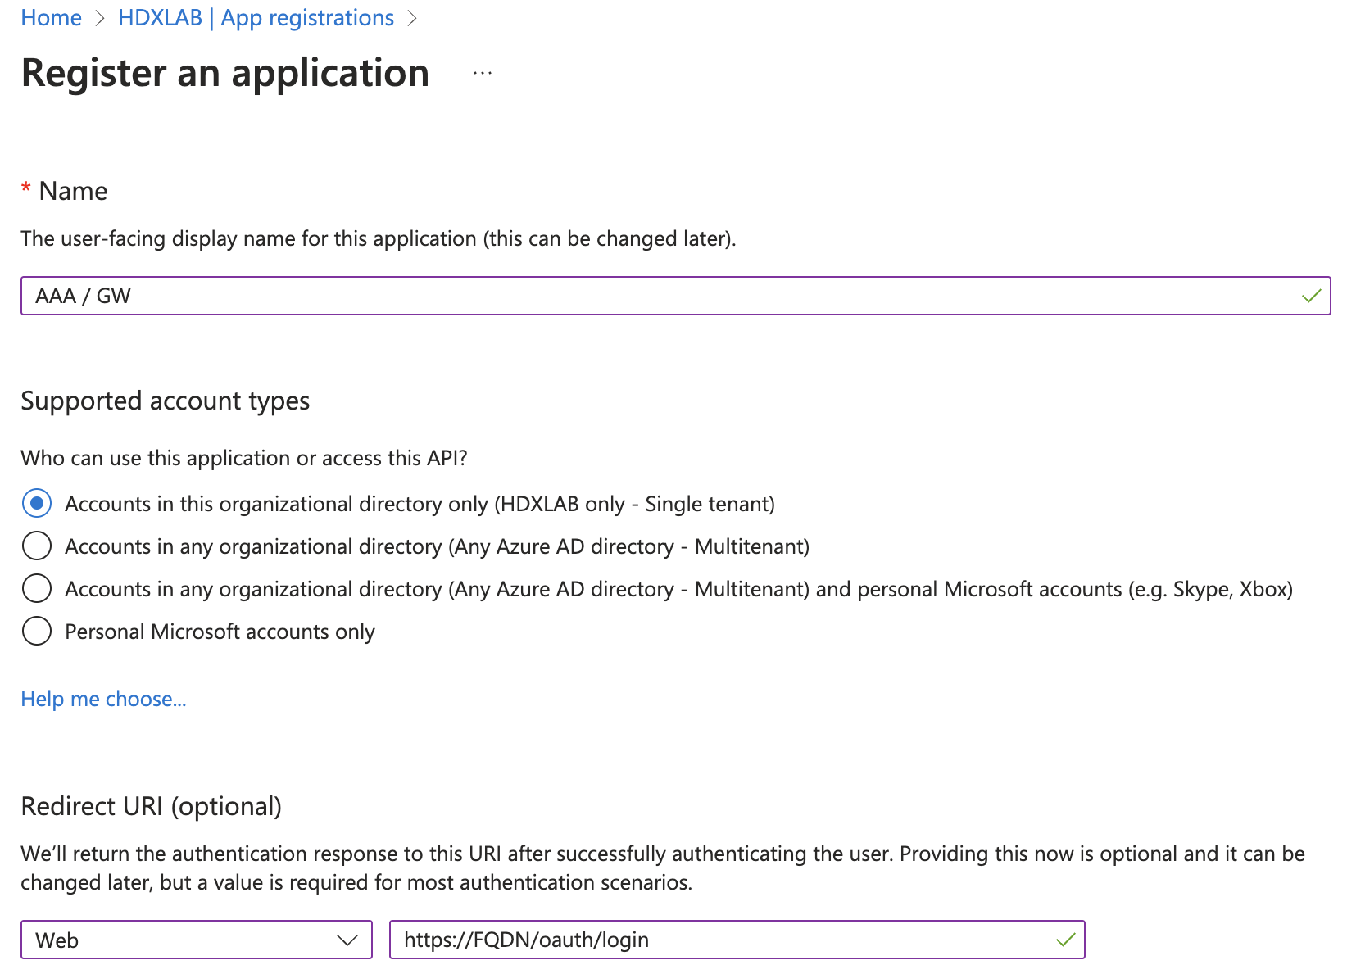Select Accounts in this organizational directory only
1347x974 pixels.
[x=36, y=504]
